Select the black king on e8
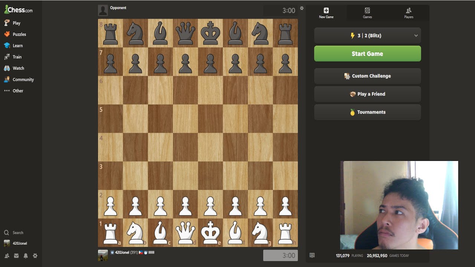 point(210,33)
